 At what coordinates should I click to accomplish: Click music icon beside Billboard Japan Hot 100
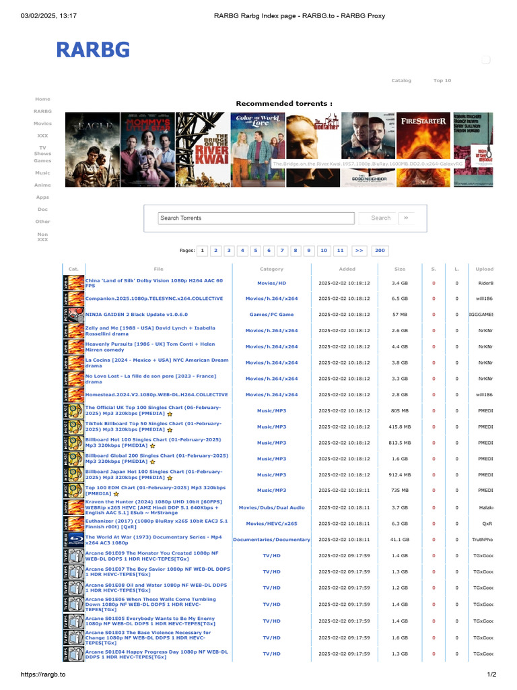coord(73,475)
